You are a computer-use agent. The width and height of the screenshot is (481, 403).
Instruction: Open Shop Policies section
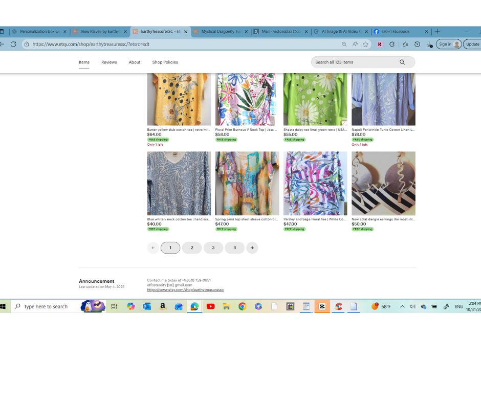tap(165, 62)
